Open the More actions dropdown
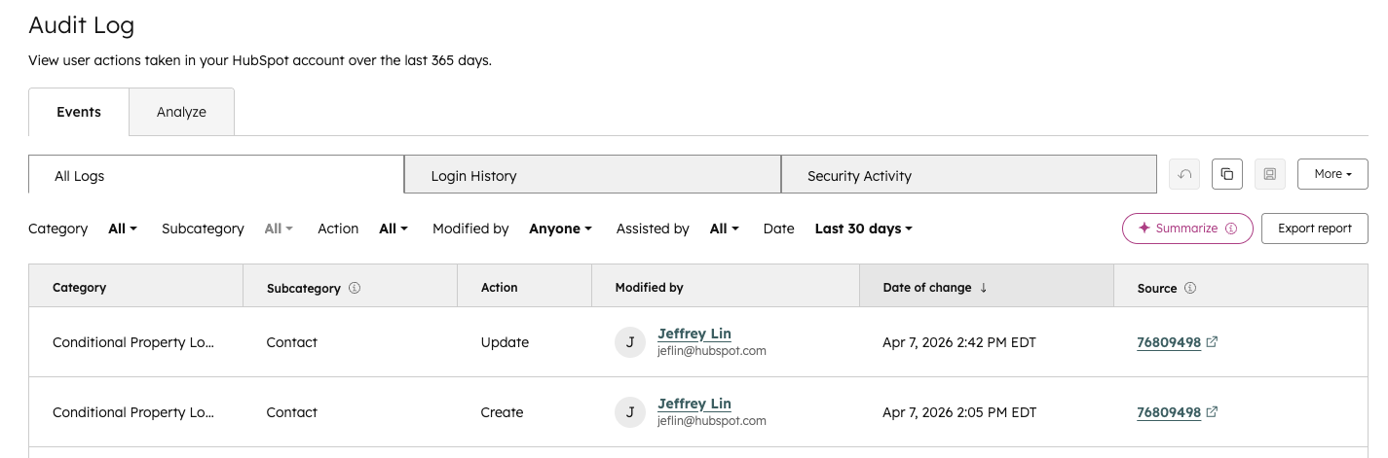1388x458 pixels. click(x=1332, y=174)
